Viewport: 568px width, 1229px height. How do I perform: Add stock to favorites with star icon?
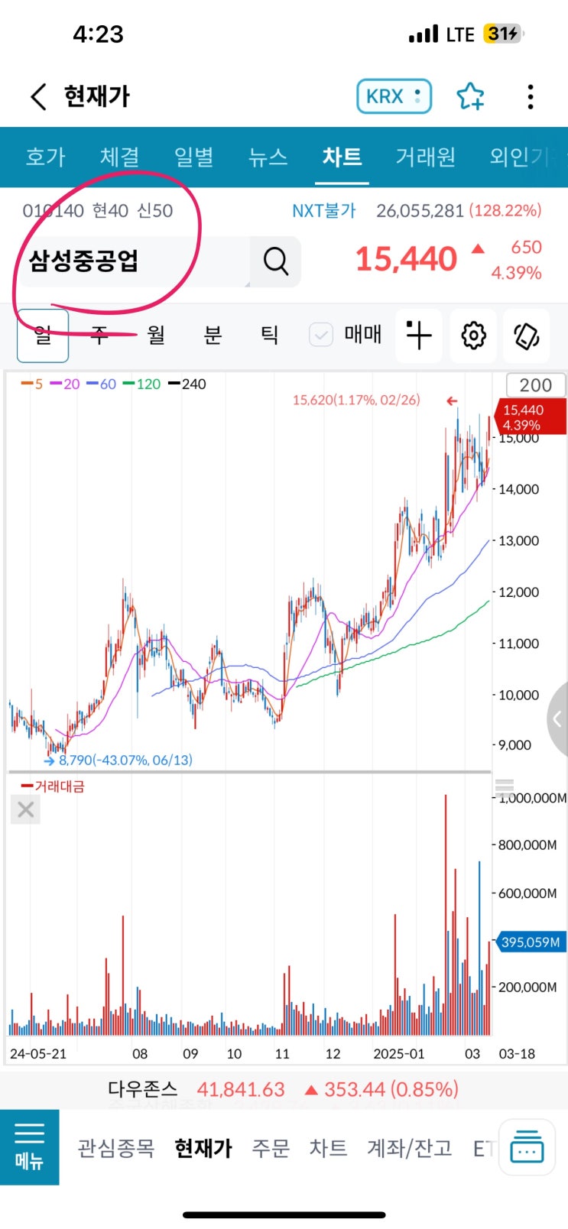[470, 96]
